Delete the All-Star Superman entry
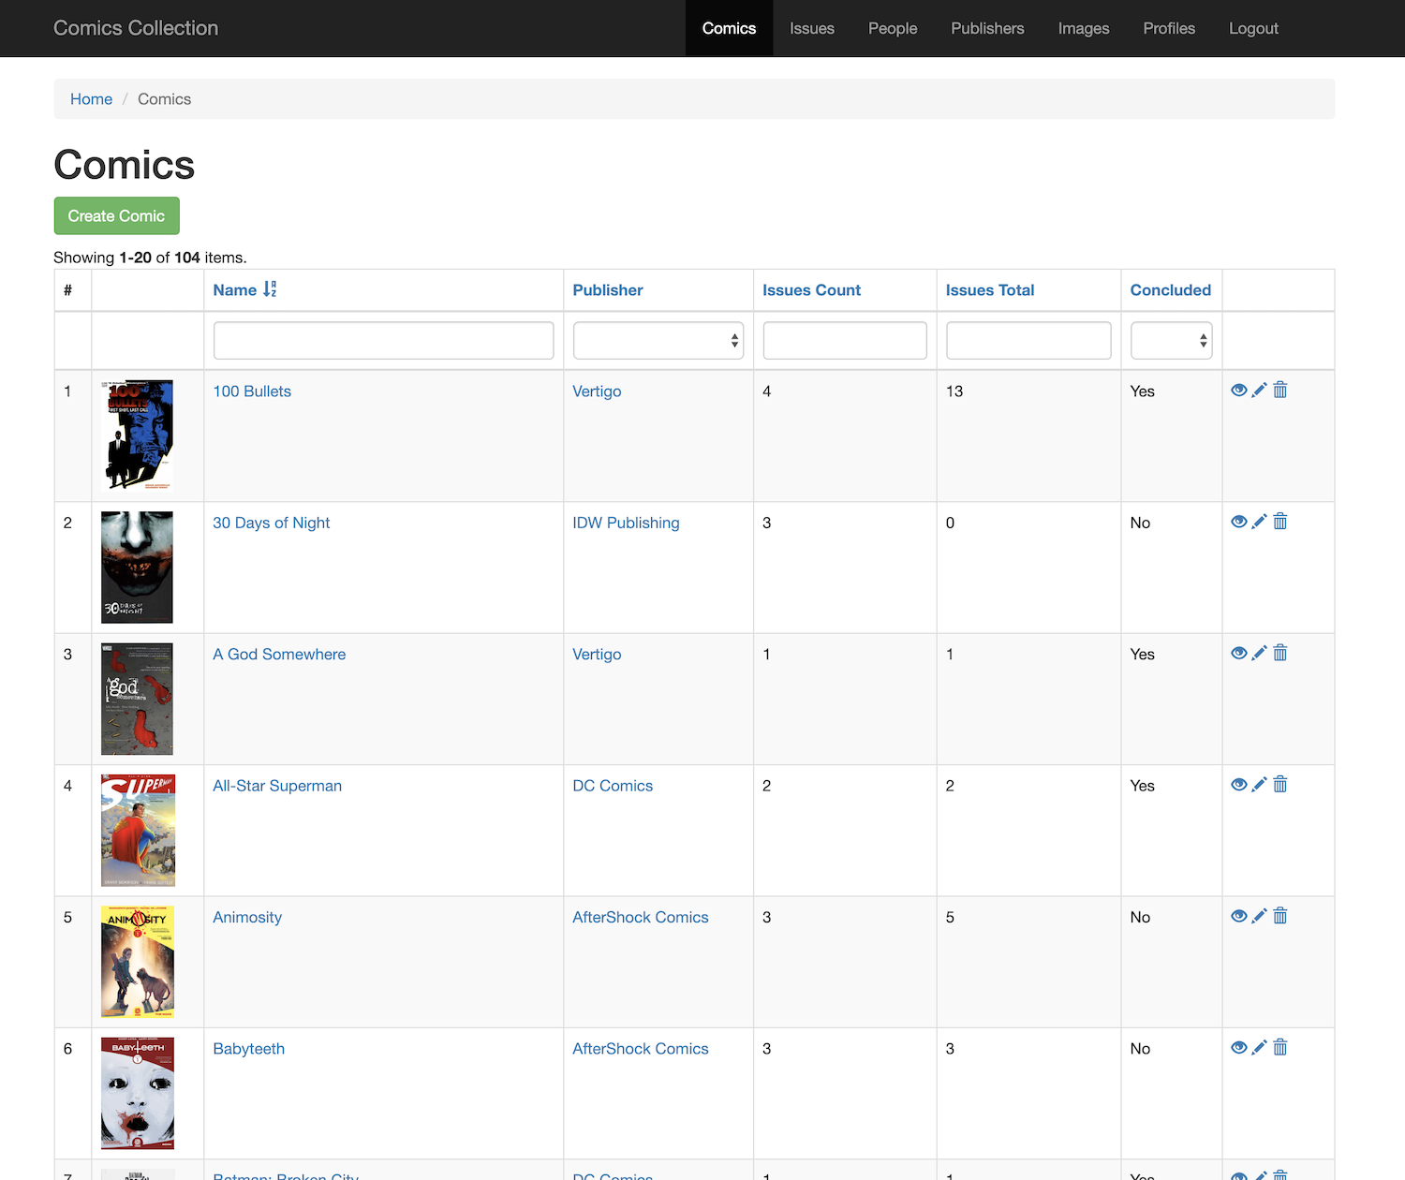Viewport: 1405px width, 1180px height. [x=1280, y=785]
